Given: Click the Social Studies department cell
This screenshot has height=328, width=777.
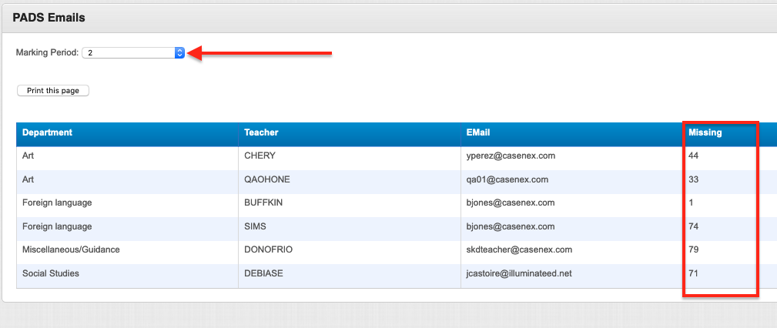Looking at the screenshot, I should [x=51, y=273].
